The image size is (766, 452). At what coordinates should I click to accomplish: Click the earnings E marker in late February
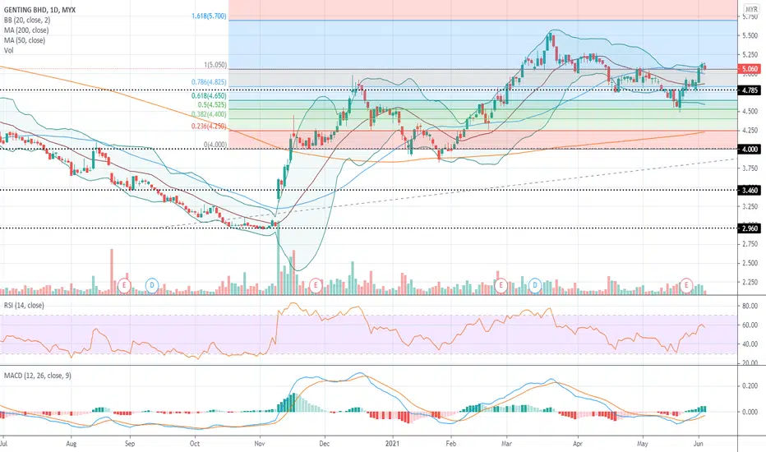click(x=501, y=285)
